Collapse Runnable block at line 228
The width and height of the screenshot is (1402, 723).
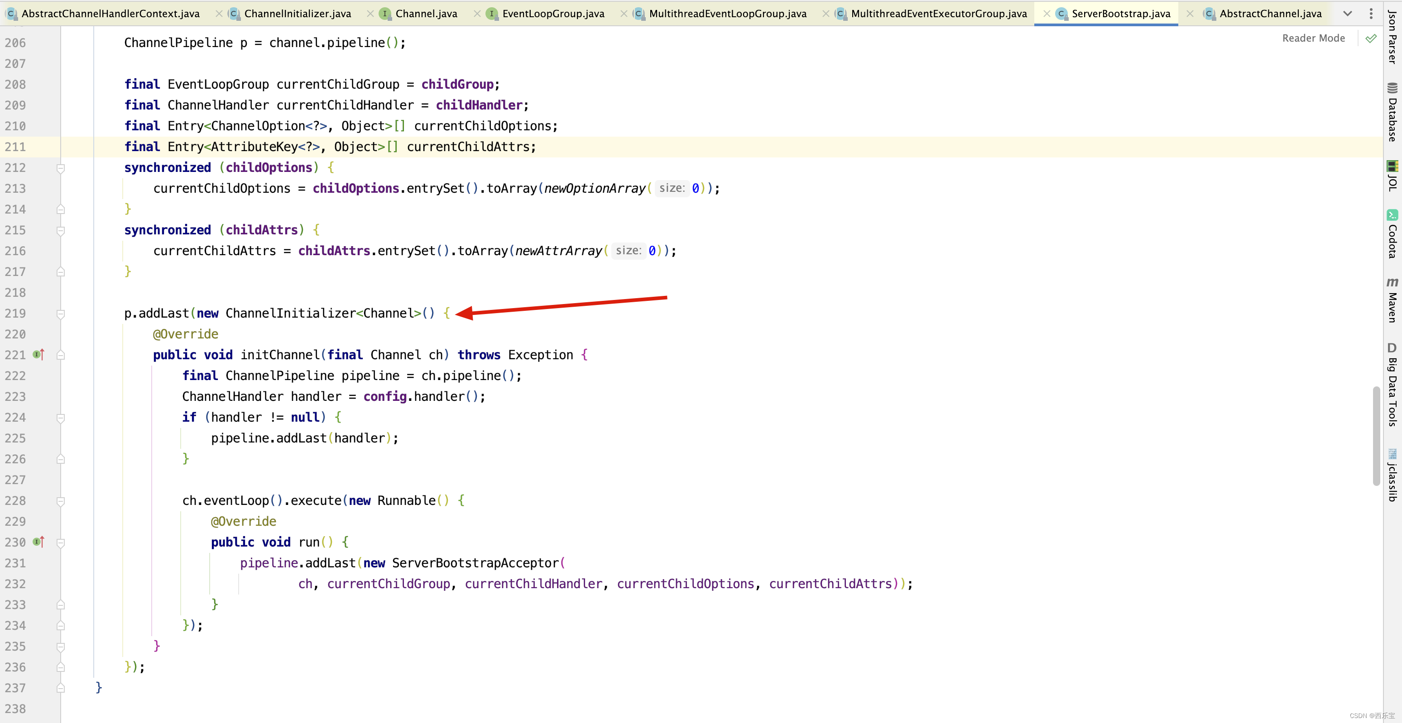61,501
